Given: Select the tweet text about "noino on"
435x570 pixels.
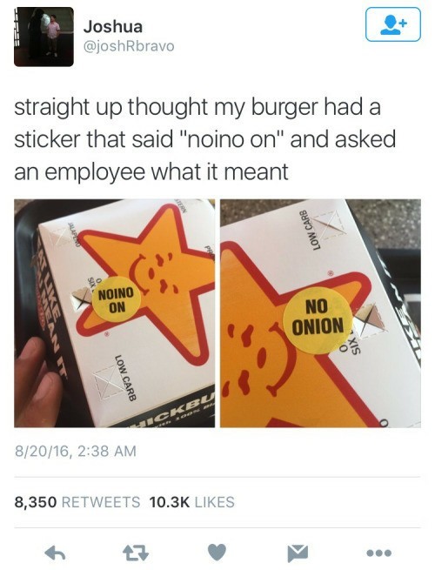Looking at the screenshot, I should [x=205, y=139].
